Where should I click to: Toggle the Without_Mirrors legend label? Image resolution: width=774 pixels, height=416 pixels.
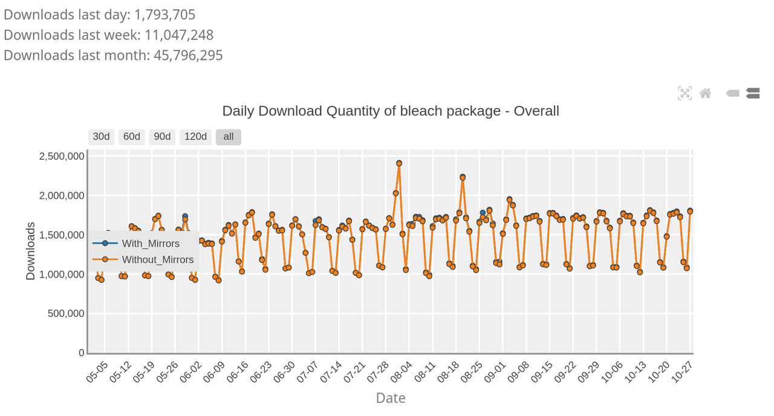point(158,259)
